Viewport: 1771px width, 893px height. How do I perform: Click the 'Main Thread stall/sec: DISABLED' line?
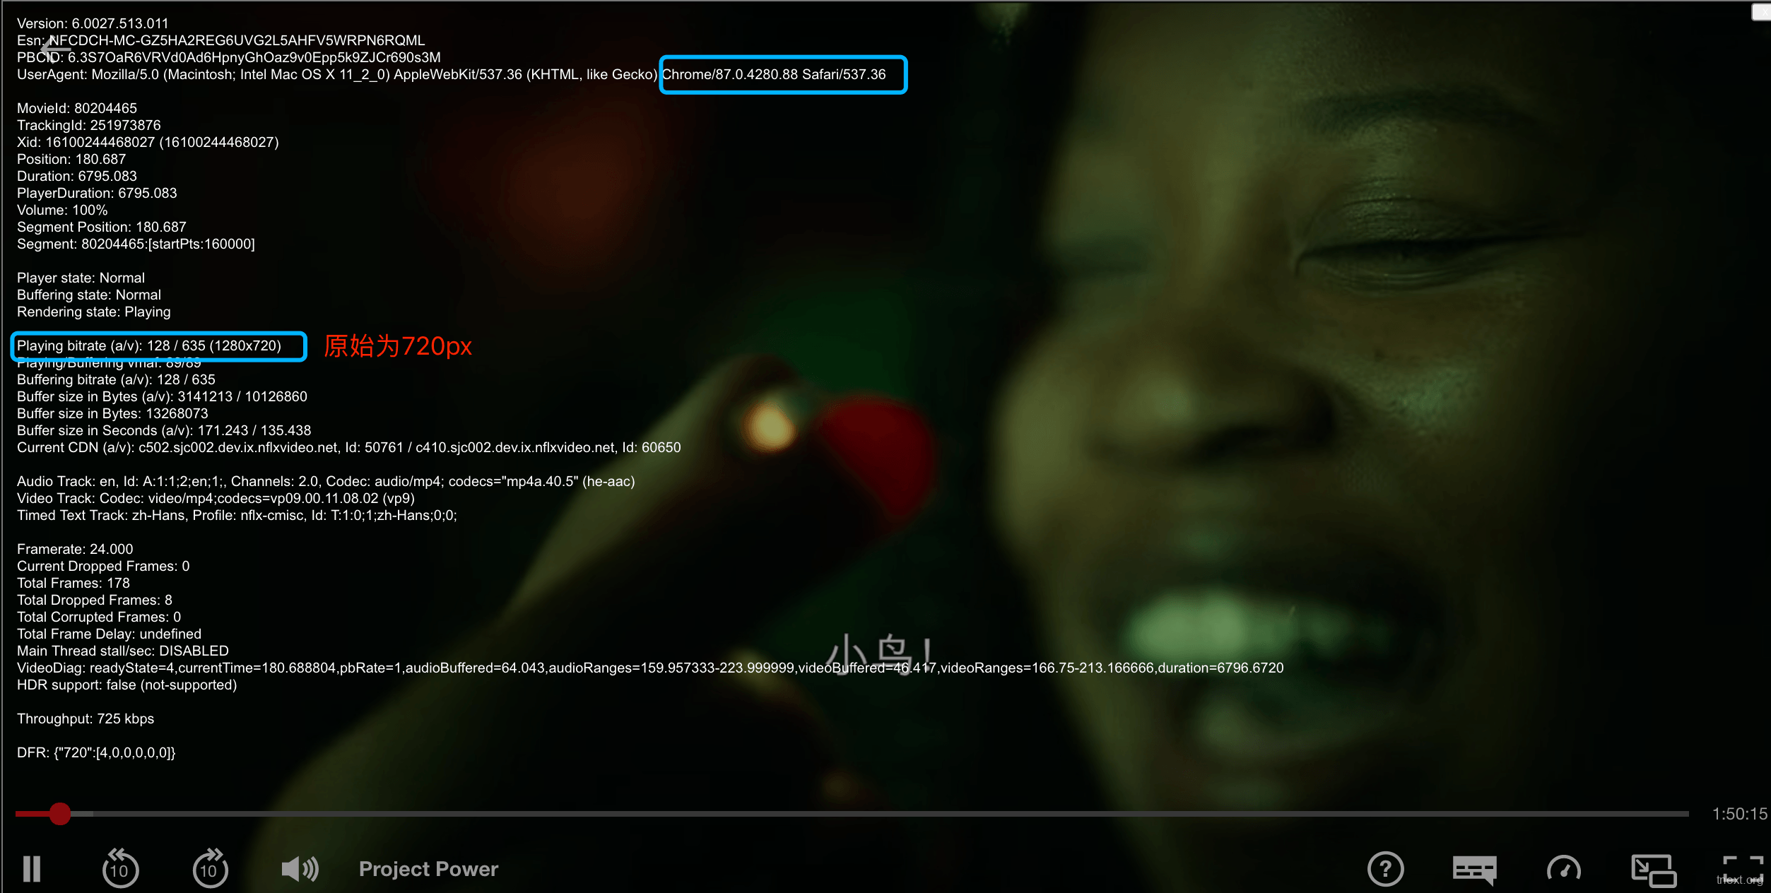click(123, 651)
